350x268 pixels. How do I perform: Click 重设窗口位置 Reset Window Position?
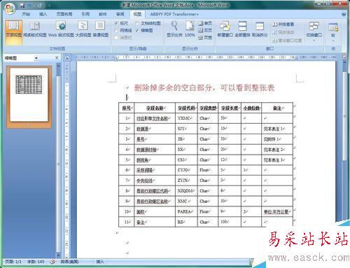click(x=287, y=41)
